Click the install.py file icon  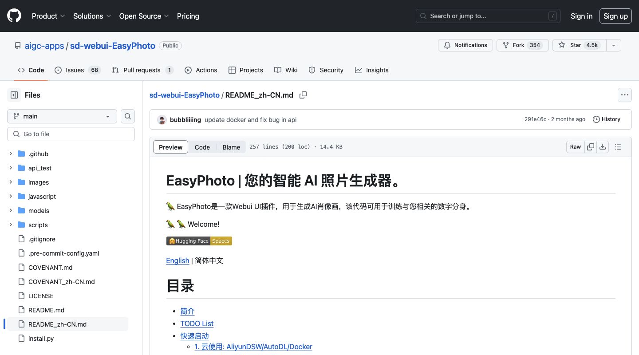(21, 339)
